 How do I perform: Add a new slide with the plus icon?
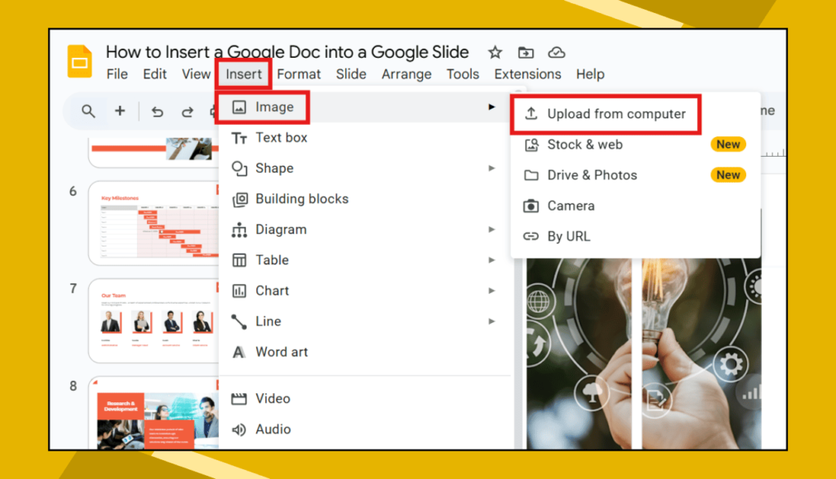[119, 111]
